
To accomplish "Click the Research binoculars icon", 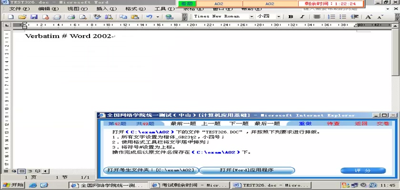I will click(109, 17).
